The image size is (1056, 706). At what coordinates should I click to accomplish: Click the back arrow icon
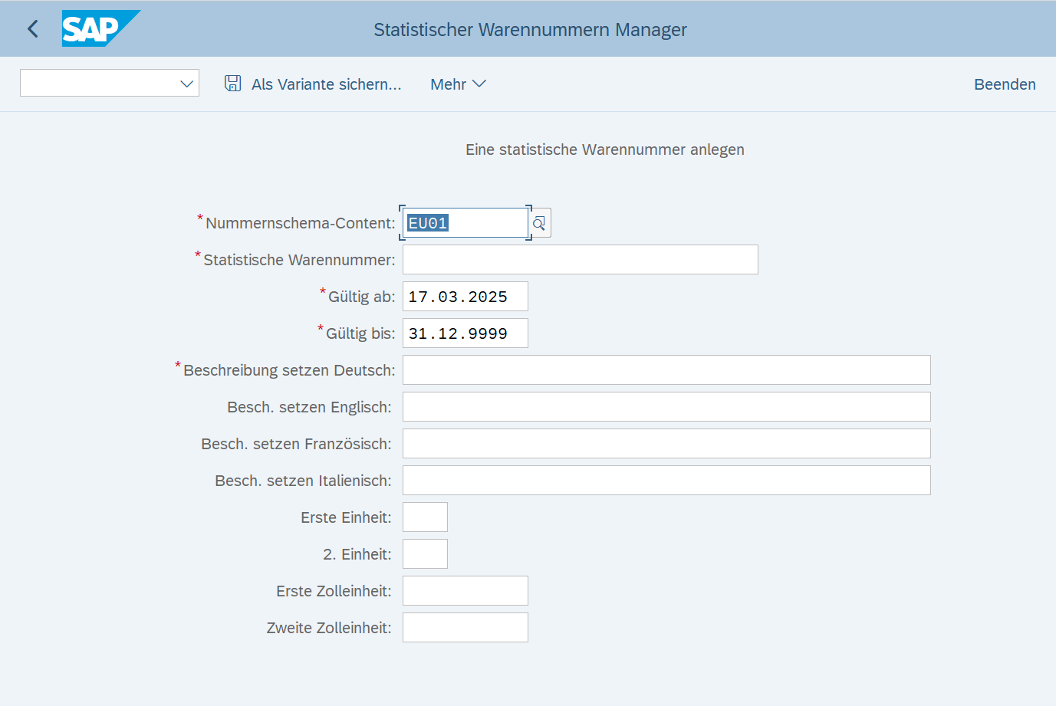32,29
